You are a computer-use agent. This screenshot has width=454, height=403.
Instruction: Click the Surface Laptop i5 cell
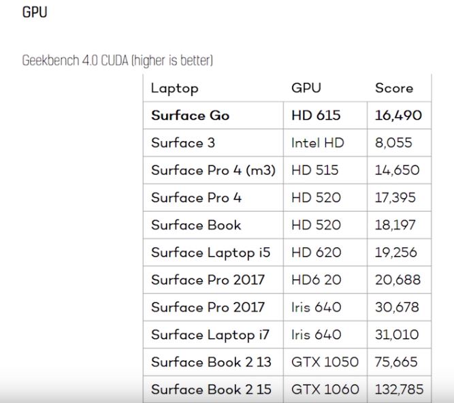[210, 253]
